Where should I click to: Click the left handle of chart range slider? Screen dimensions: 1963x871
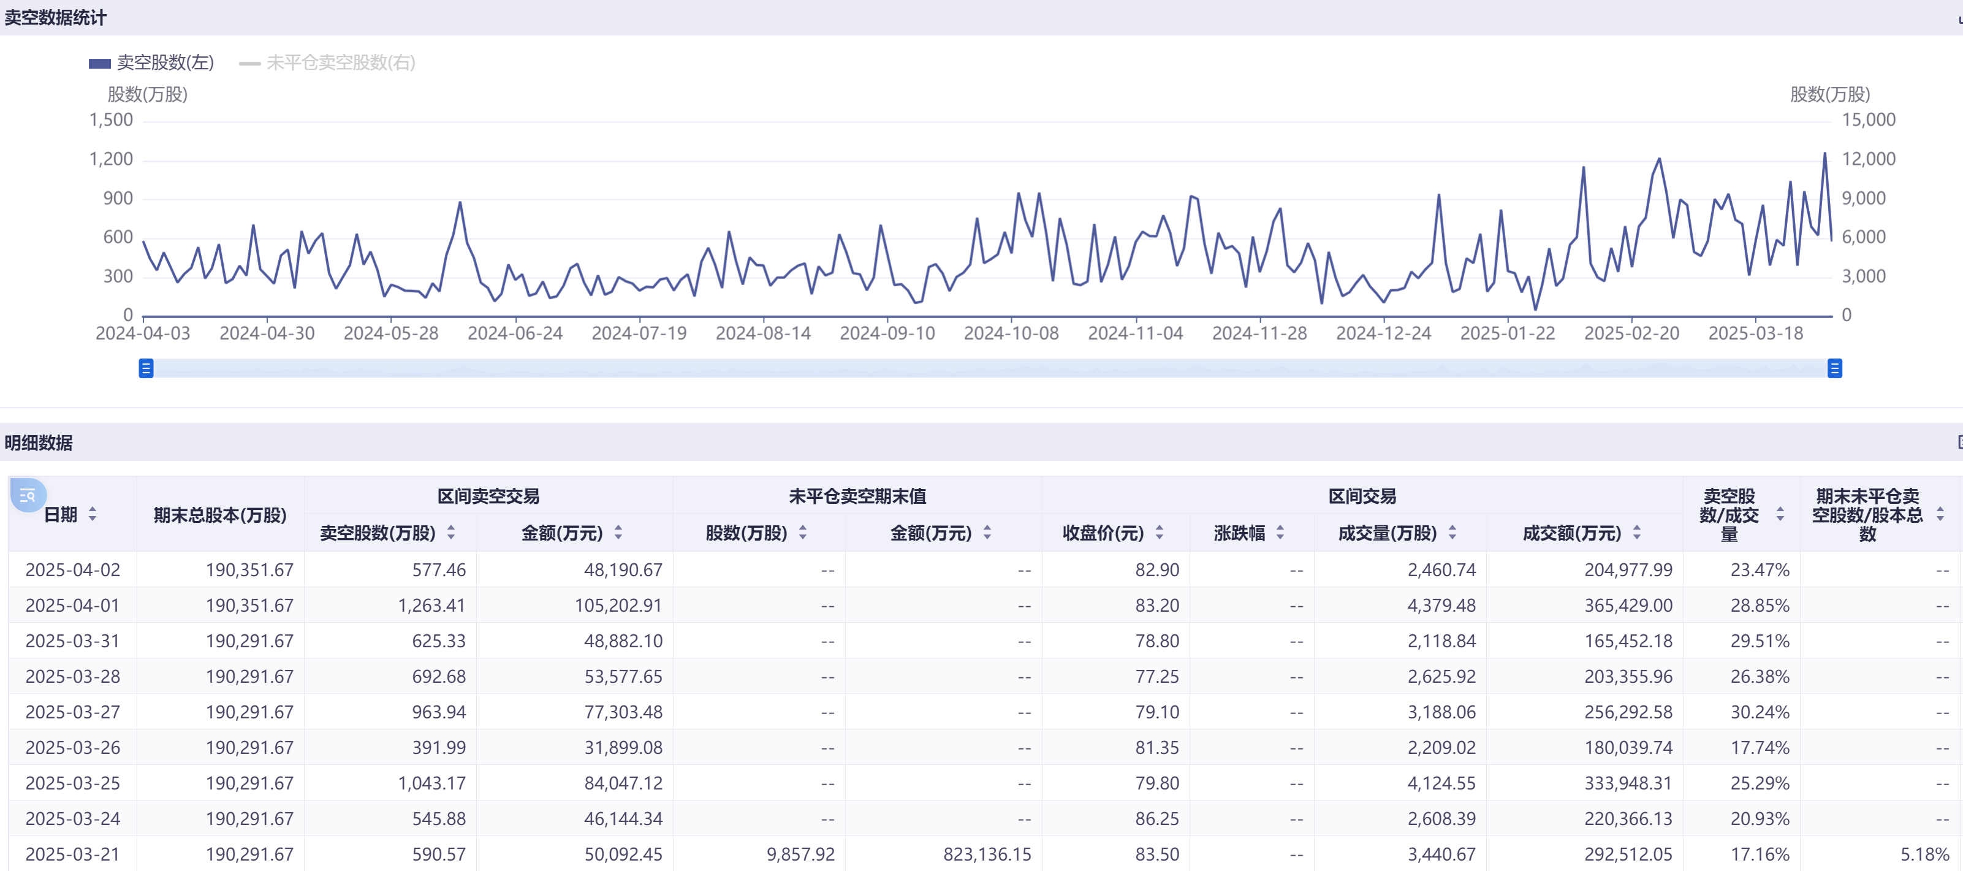[x=145, y=369]
